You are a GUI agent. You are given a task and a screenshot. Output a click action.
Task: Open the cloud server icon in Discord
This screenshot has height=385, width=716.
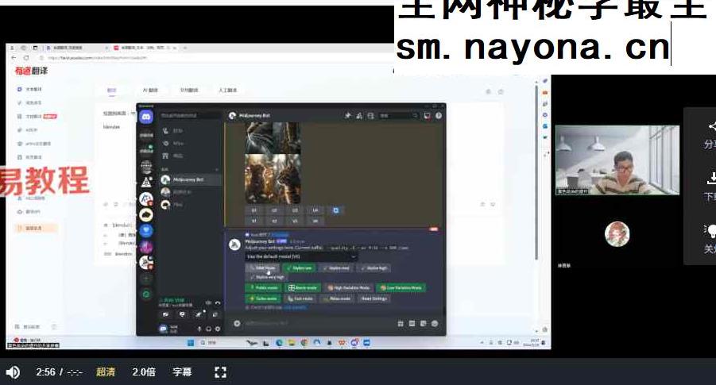(146, 214)
